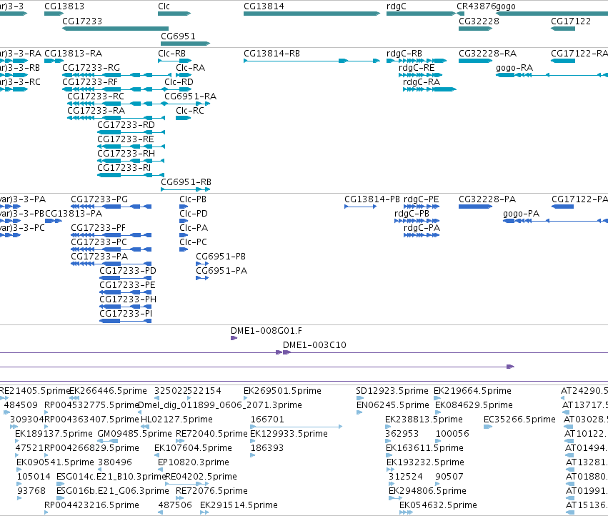Click the CG13813-RA transcript label
Viewport: 608px width, 516px height.
point(74,53)
